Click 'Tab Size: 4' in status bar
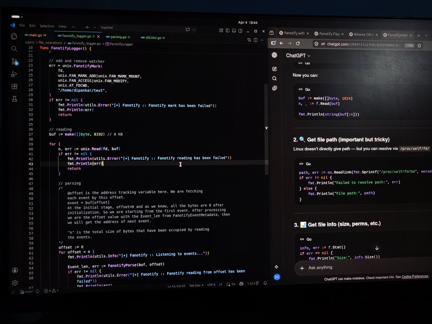The width and height of the screenshot is (432, 324). pos(197,285)
